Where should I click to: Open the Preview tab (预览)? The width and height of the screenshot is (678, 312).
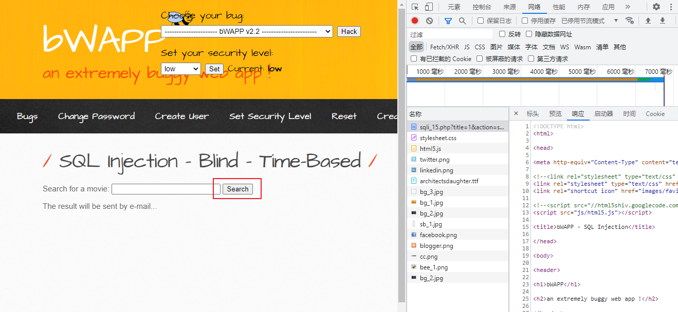click(x=555, y=114)
